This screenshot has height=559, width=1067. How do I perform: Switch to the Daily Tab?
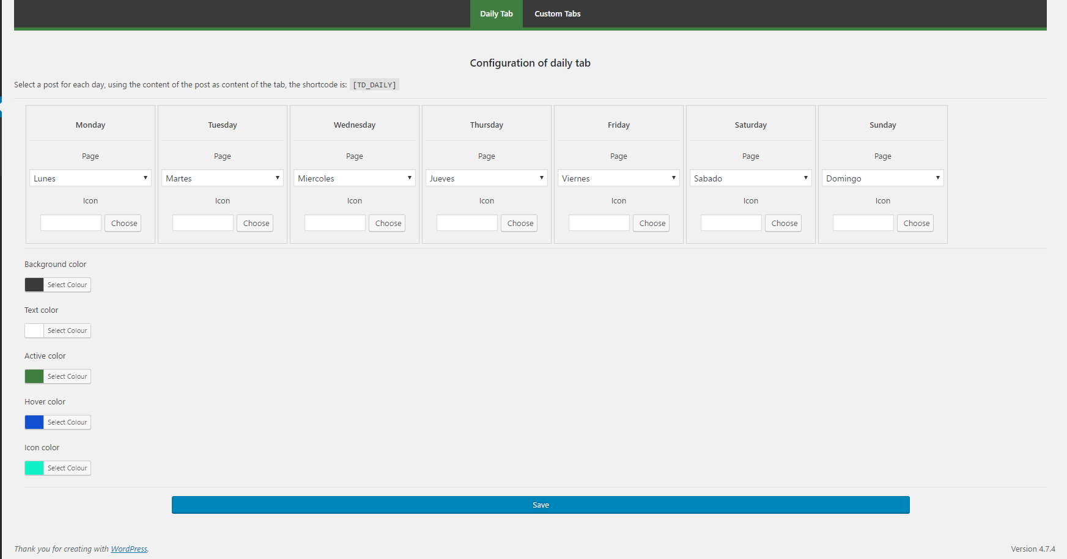point(496,13)
